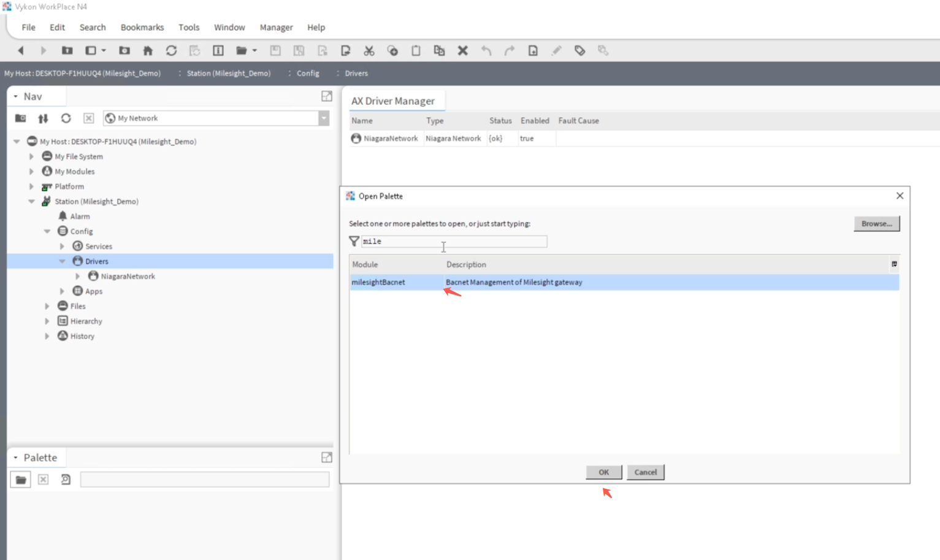
Task: Maximize the Nav side bar panel
Action: (x=327, y=96)
